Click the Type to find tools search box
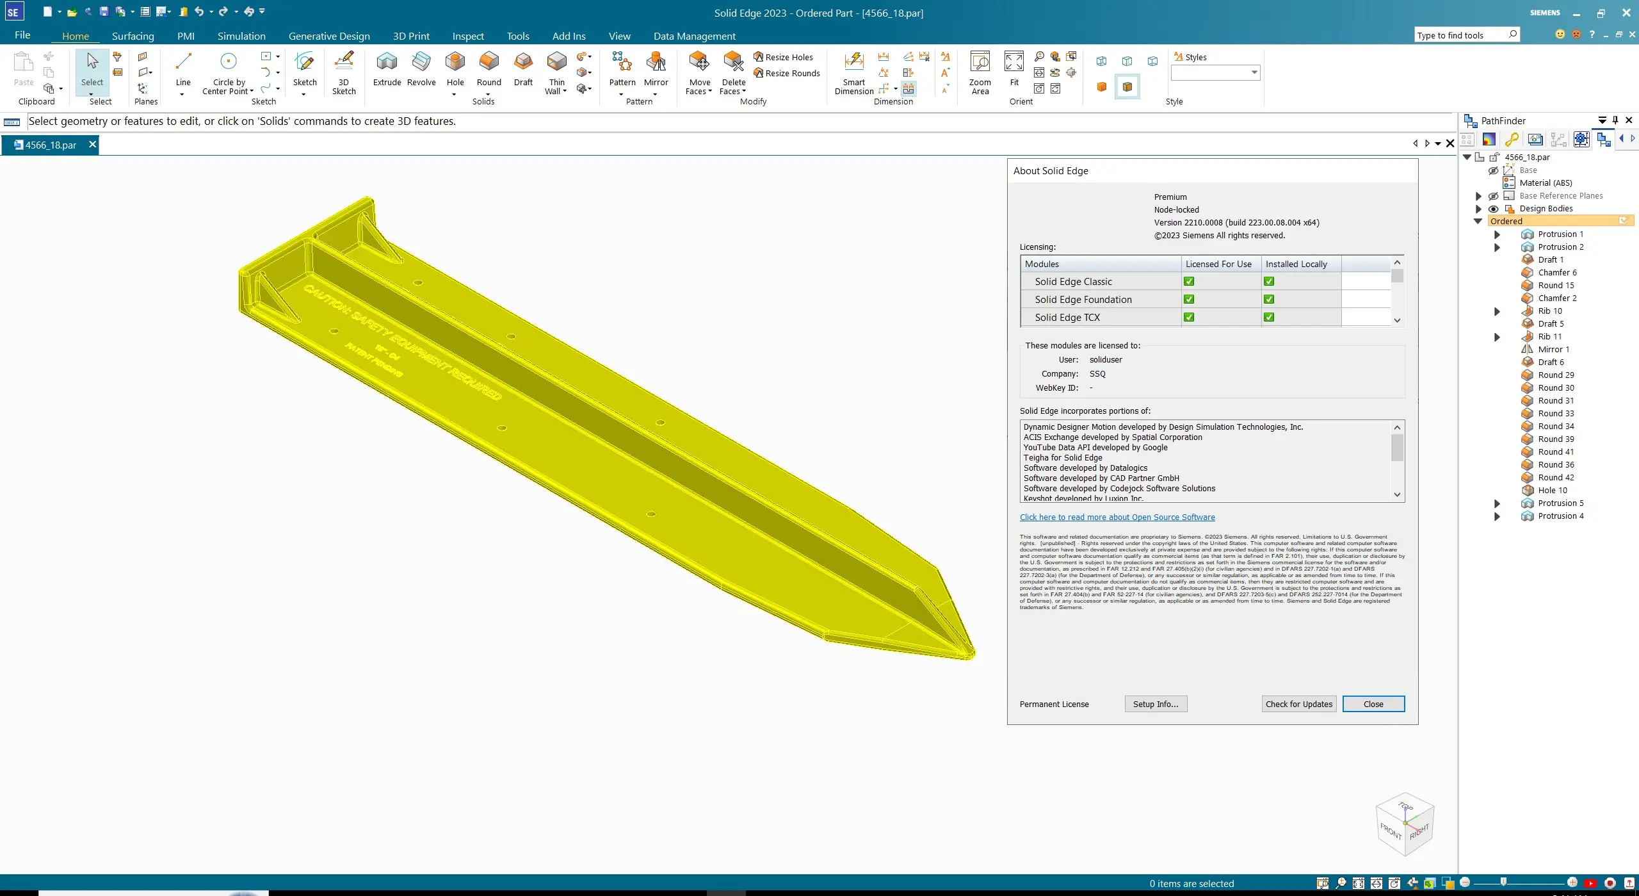 [x=1467, y=35]
